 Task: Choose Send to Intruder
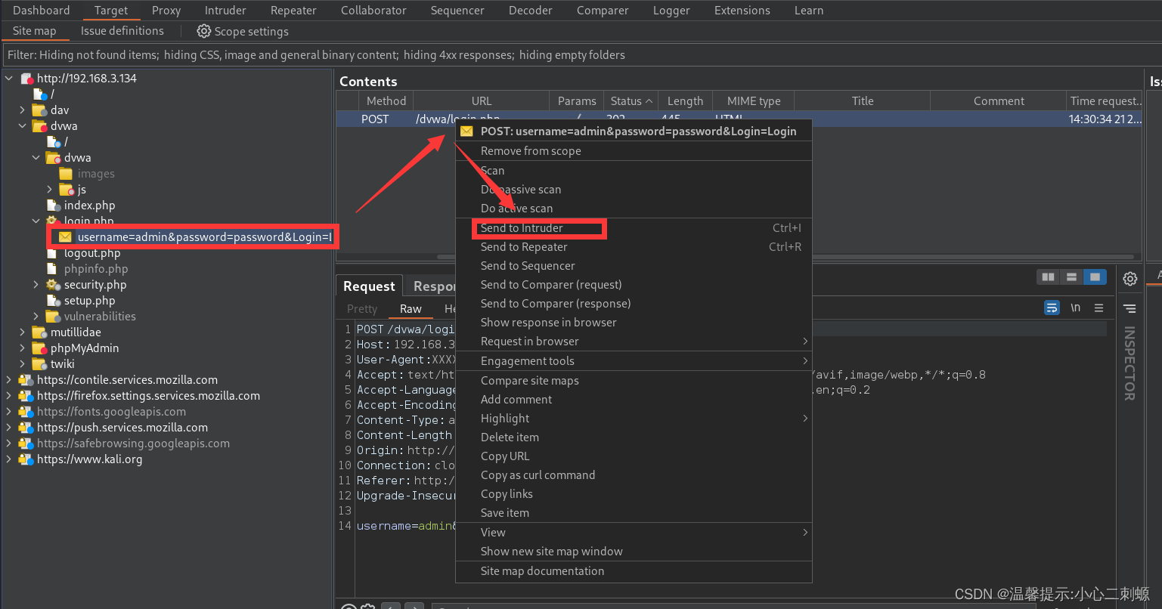pos(634,228)
